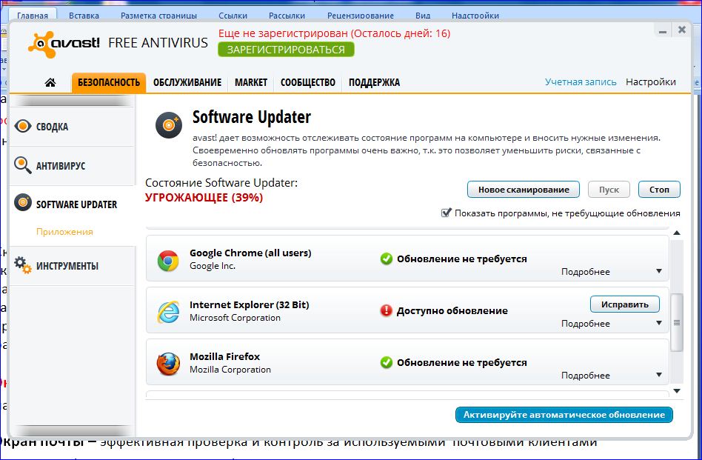Click the list scrollbar up arrow

677,233
